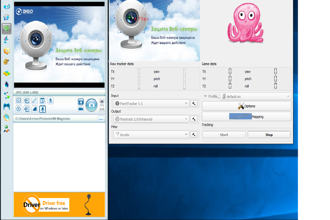Select the blue mask sidebar icon
The width and height of the screenshot is (330, 220).
pyautogui.click(x=7, y=106)
